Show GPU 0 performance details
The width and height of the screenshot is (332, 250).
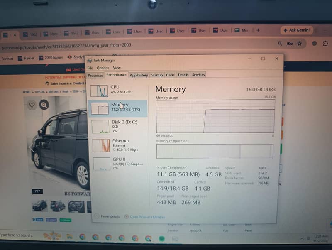coord(120,163)
